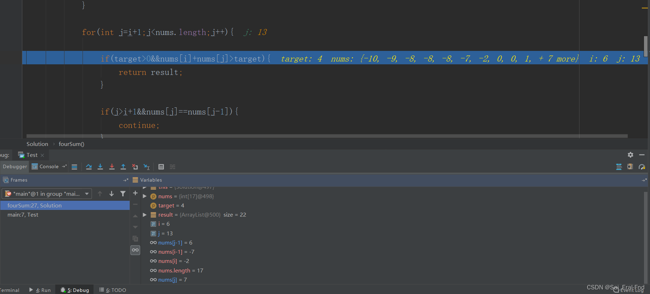
Task: Close the Test debug session tab
Action: click(x=43, y=155)
